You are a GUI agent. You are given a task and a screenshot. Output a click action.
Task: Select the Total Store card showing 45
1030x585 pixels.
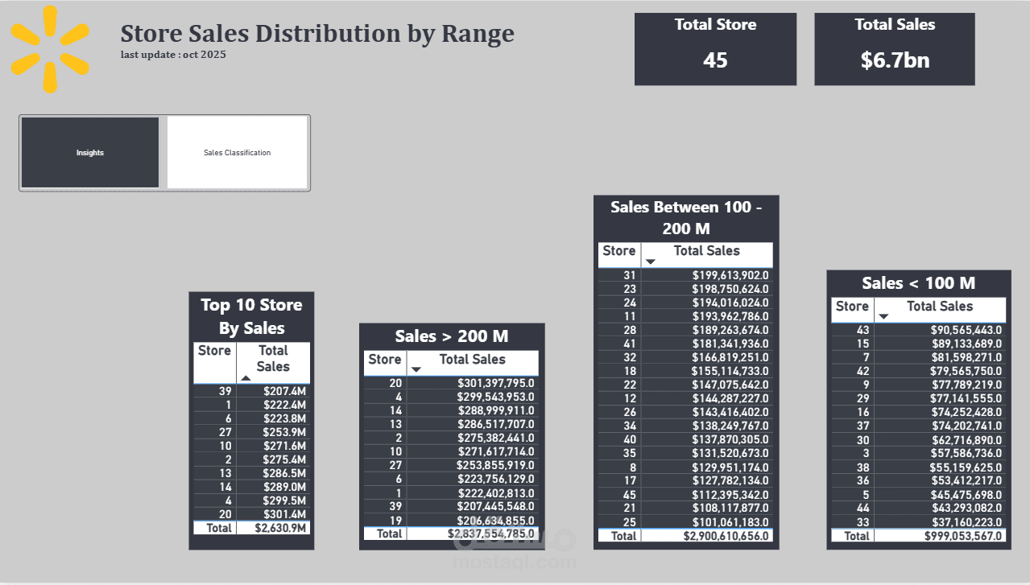pyautogui.click(x=715, y=49)
